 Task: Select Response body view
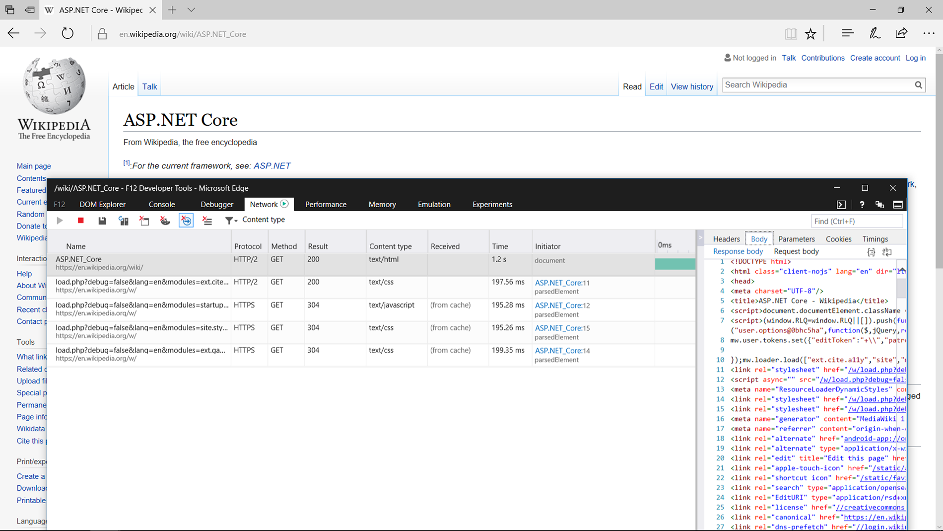738,251
